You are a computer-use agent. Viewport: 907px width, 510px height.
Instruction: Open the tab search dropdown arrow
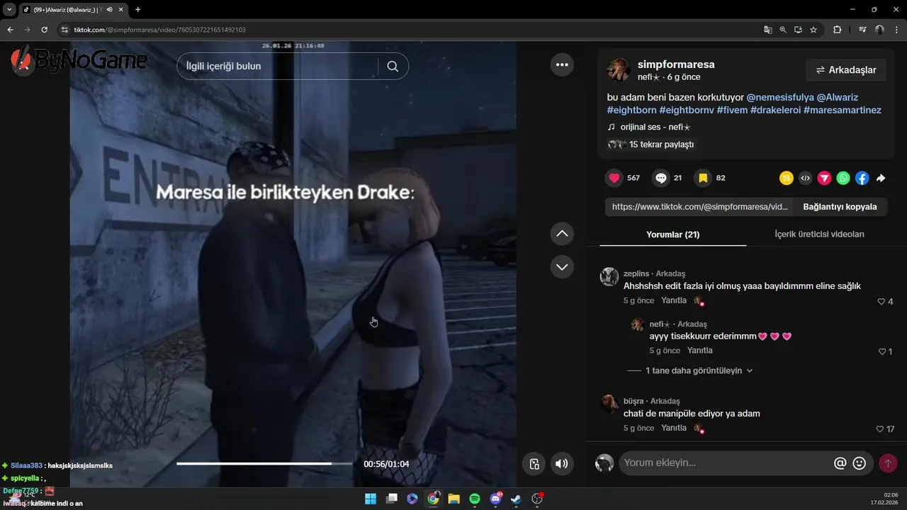[x=9, y=9]
